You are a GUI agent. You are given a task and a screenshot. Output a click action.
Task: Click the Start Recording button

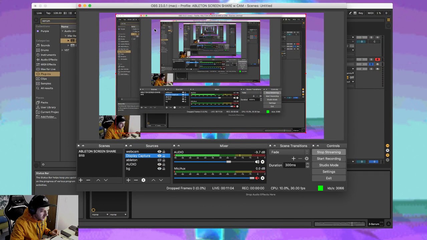(329, 159)
